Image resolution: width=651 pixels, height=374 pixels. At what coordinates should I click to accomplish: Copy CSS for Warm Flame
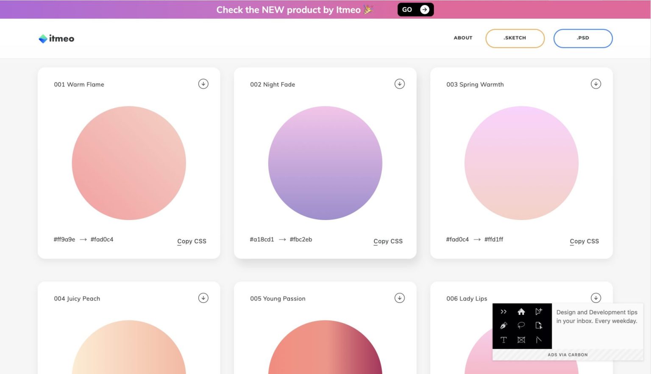click(192, 241)
